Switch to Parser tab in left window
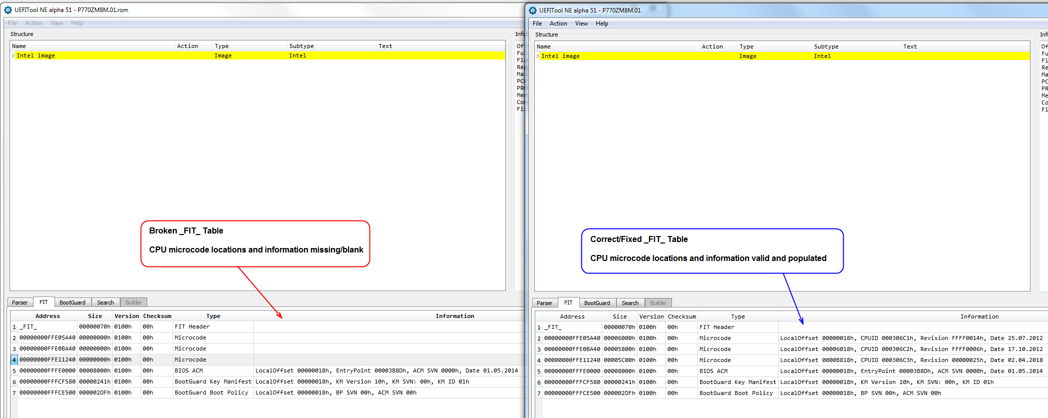The height and width of the screenshot is (418, 1048). click(20, 302)
